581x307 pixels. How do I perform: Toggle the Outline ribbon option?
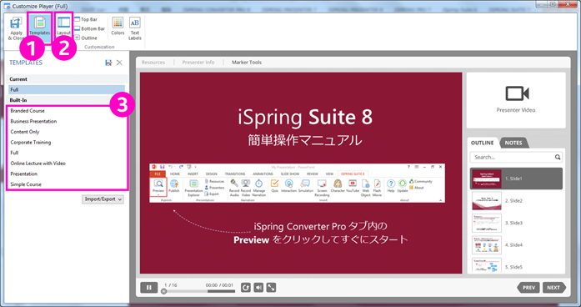86,38
